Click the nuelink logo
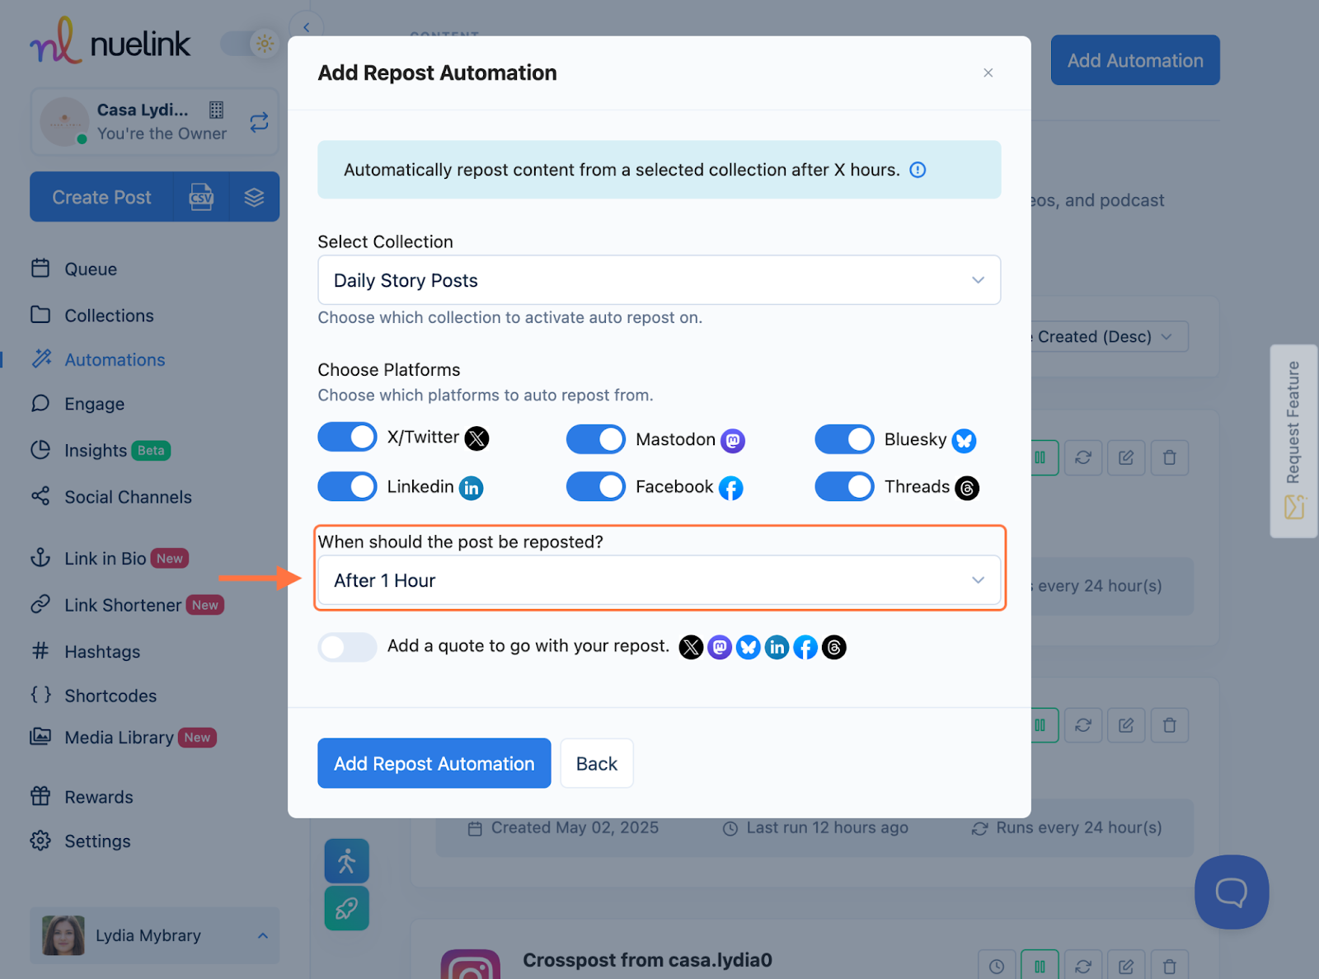Image resolution: width=1319 pixels, height=979 pixels. click(110, 41)
